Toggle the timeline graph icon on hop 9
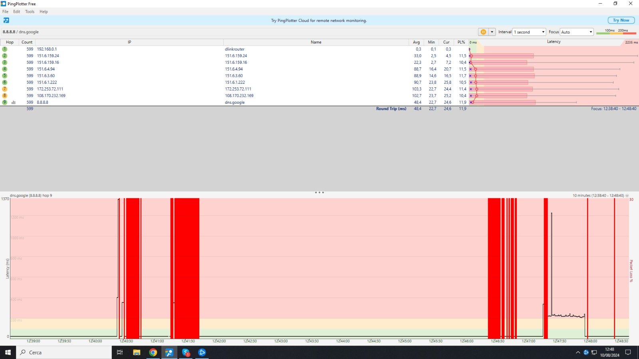Image resolution: width=639 pixels, height=359 pixels. click(x=14, y=103)
